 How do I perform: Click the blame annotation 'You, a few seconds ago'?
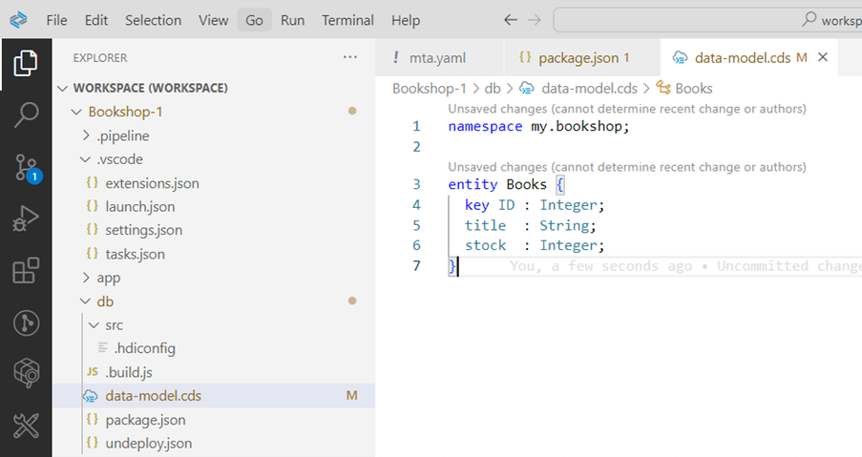click(600, 266)
